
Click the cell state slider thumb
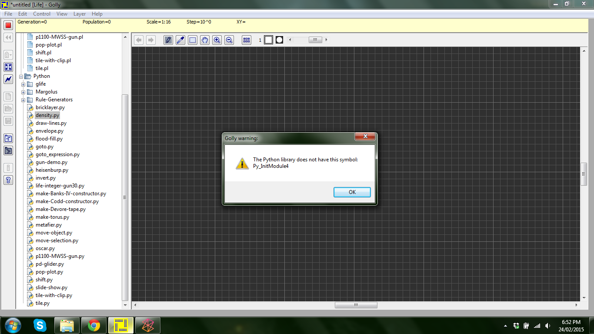(315, 40)
